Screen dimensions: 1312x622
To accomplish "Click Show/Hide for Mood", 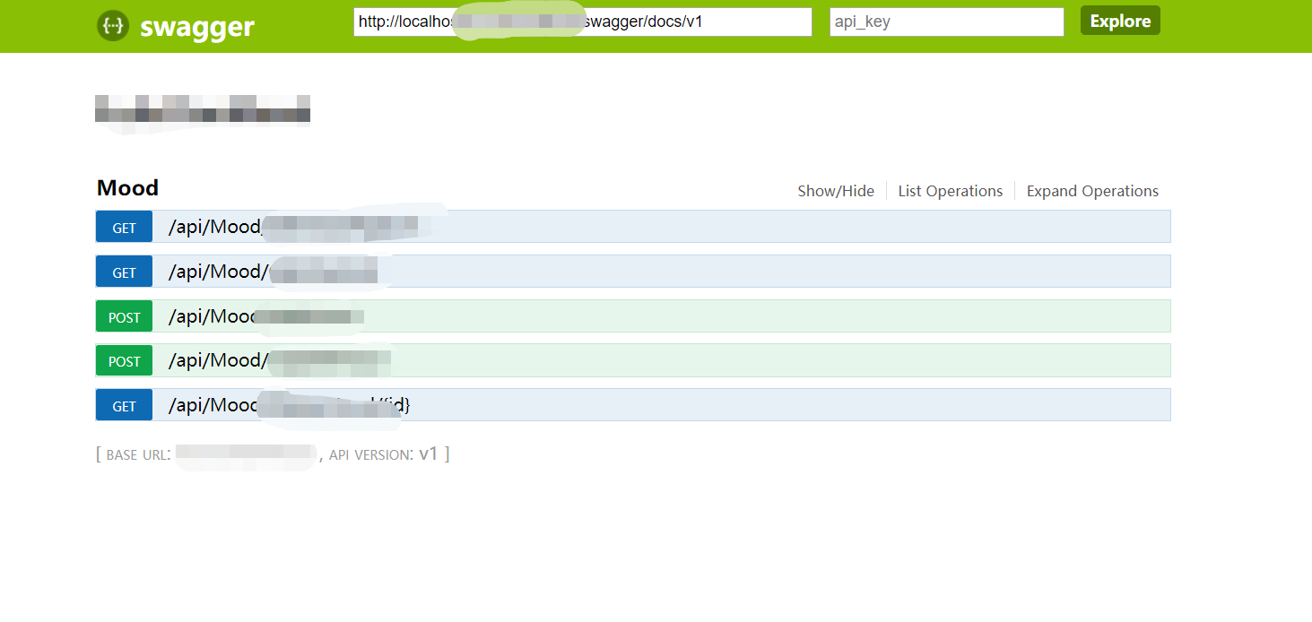I will (x=836, y=191).
